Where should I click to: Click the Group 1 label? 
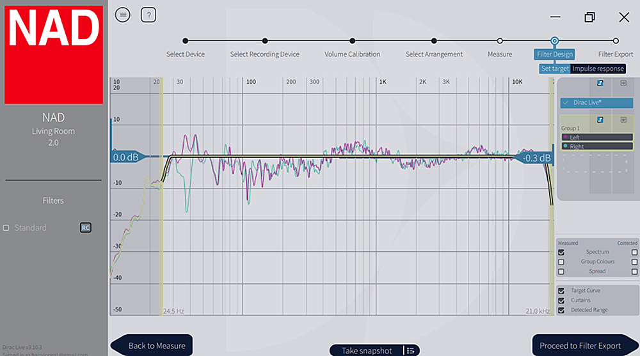point(570,128)
